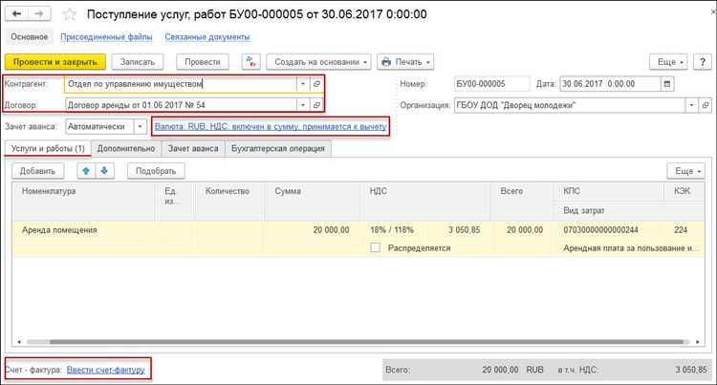Click the Дт/Кт postings icon

(x=250, y=62)
